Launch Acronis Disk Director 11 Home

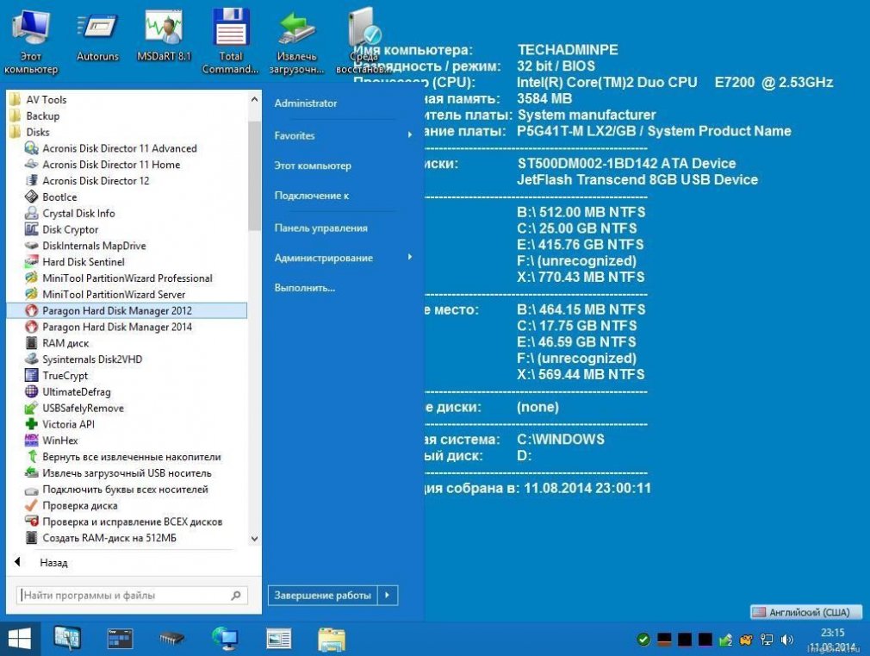(x=111, y=165)
